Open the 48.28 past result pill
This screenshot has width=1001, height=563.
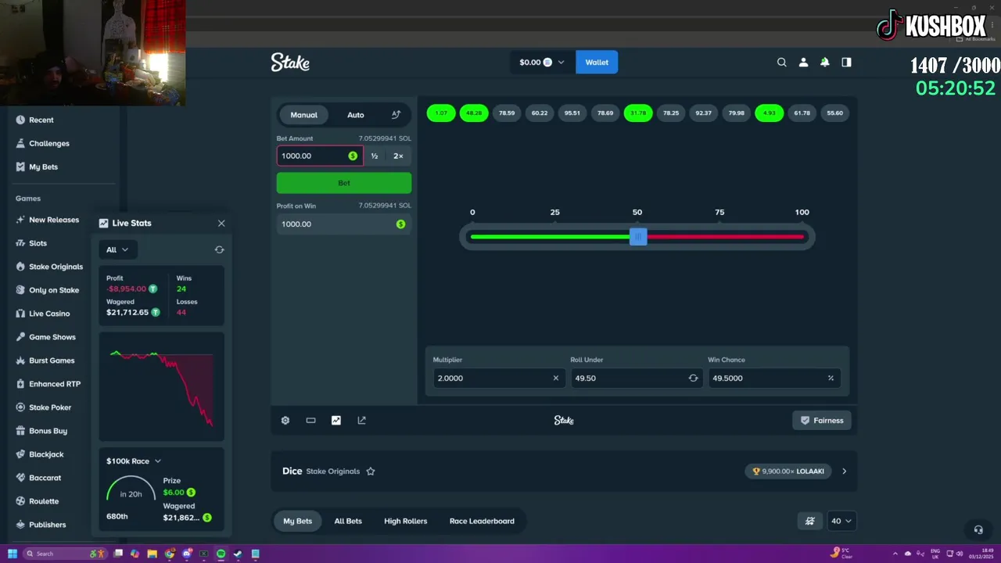[474, 113]
